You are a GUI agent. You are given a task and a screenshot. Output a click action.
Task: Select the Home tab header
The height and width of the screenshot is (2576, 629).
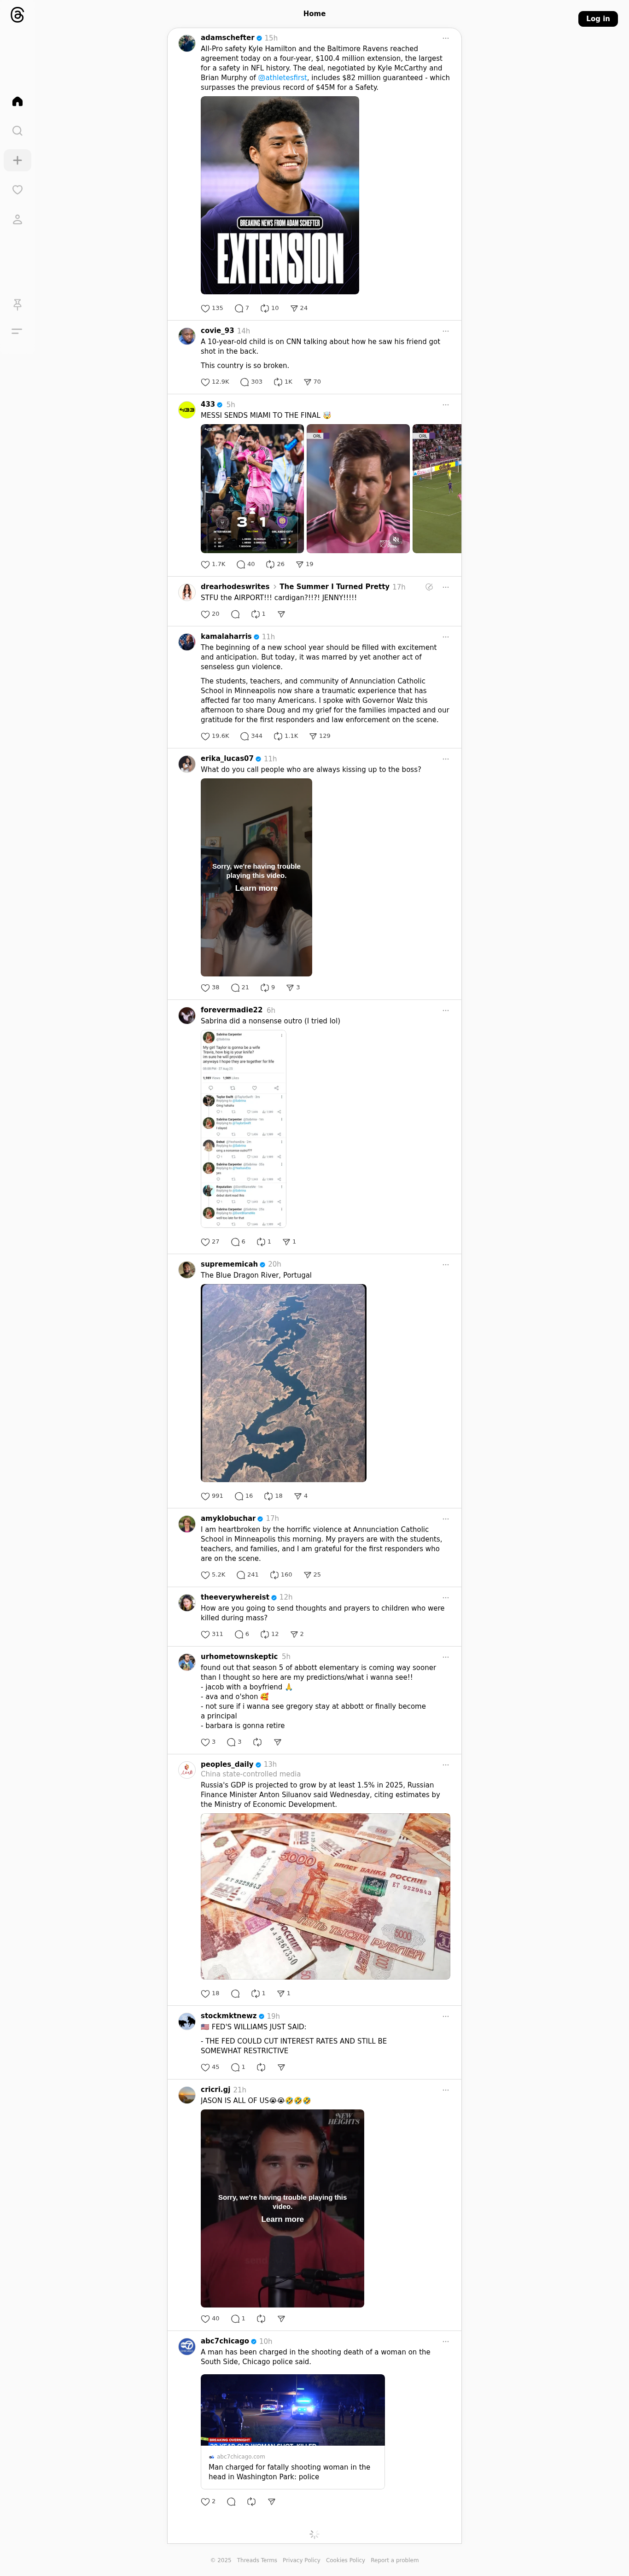tap(314, 14)
